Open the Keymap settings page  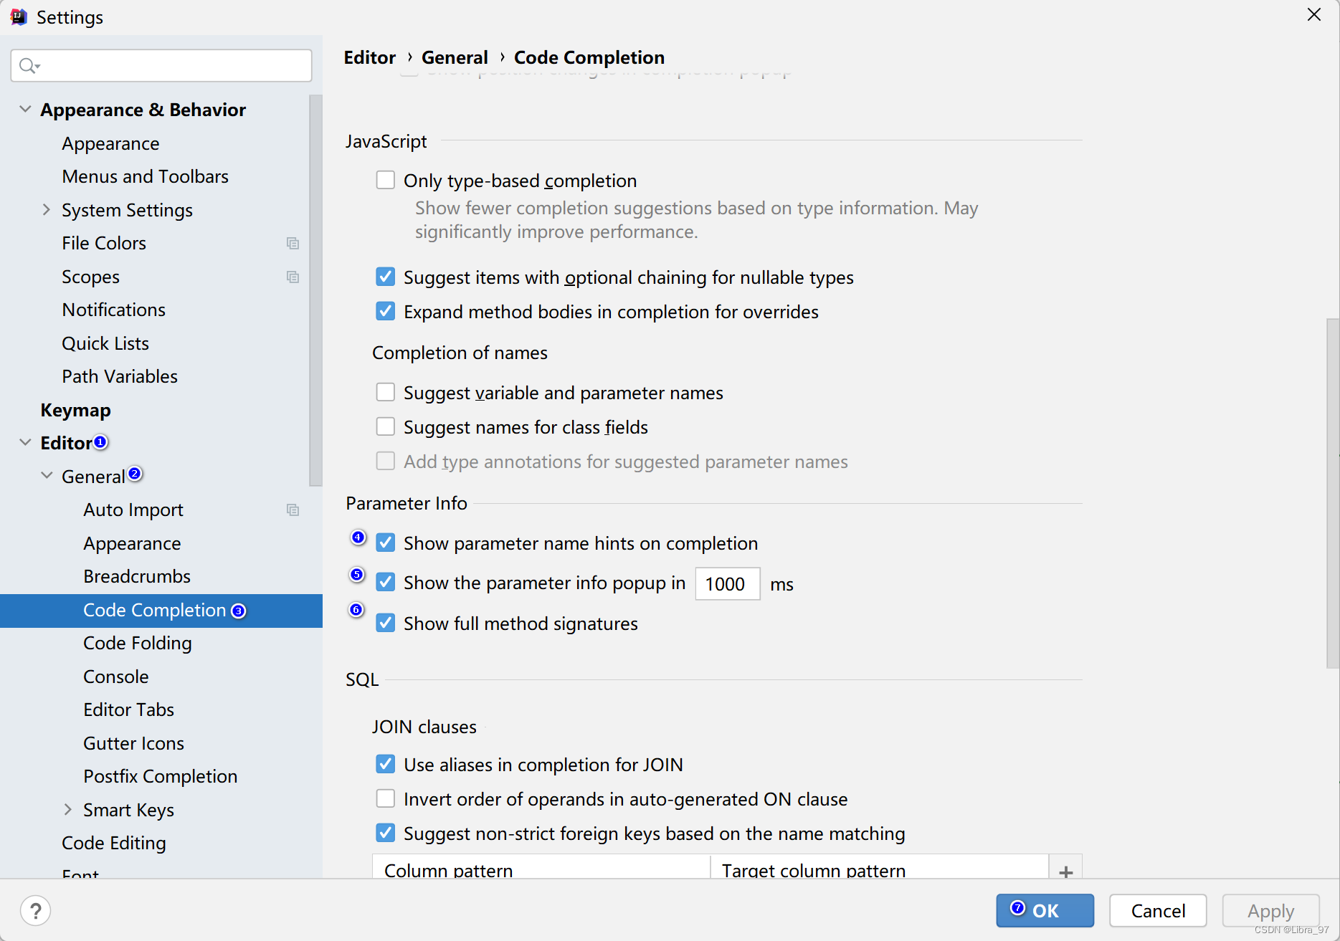(x=75, y=410)
